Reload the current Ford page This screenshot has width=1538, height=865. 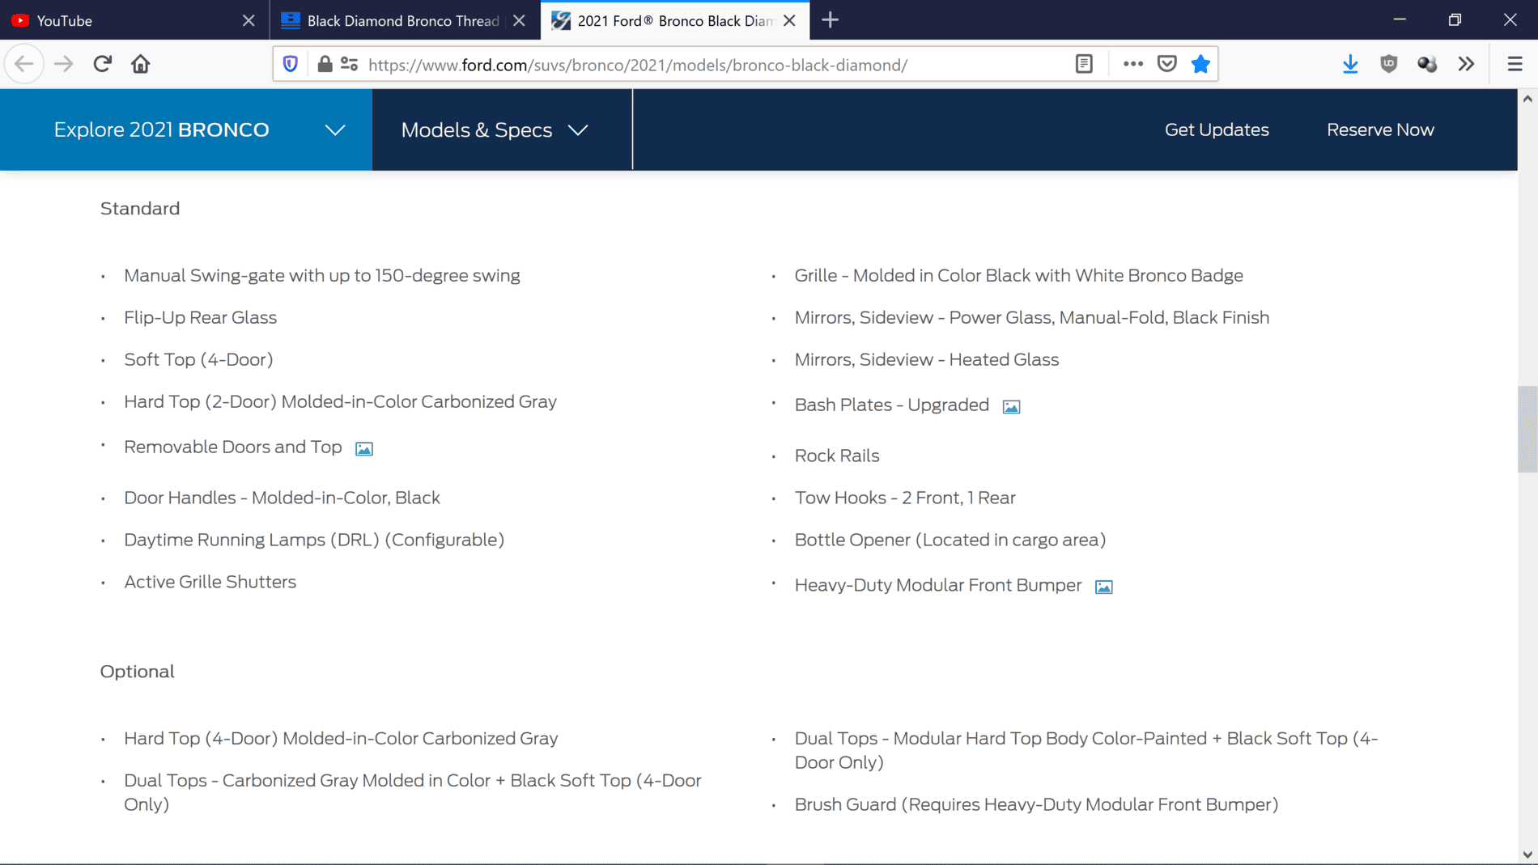click(x=102, y=64)
